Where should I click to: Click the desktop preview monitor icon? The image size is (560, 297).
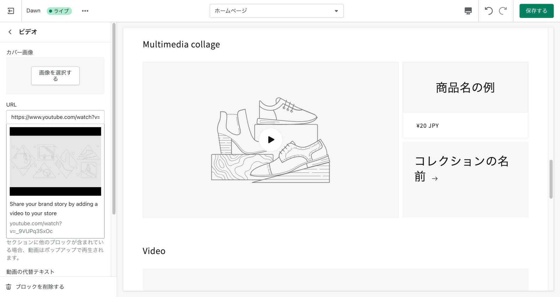pos(468,11)
